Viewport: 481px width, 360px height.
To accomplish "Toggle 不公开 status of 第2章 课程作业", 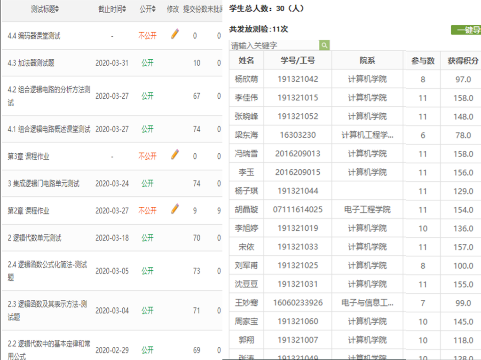I will 147,211.
